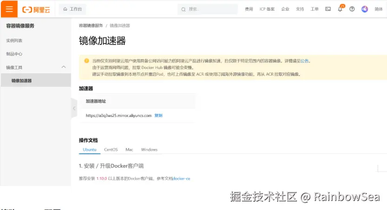Viewport: 387px width, 210px height.
Task: Click the search magnifier icon
Action: tap(184, 9)
